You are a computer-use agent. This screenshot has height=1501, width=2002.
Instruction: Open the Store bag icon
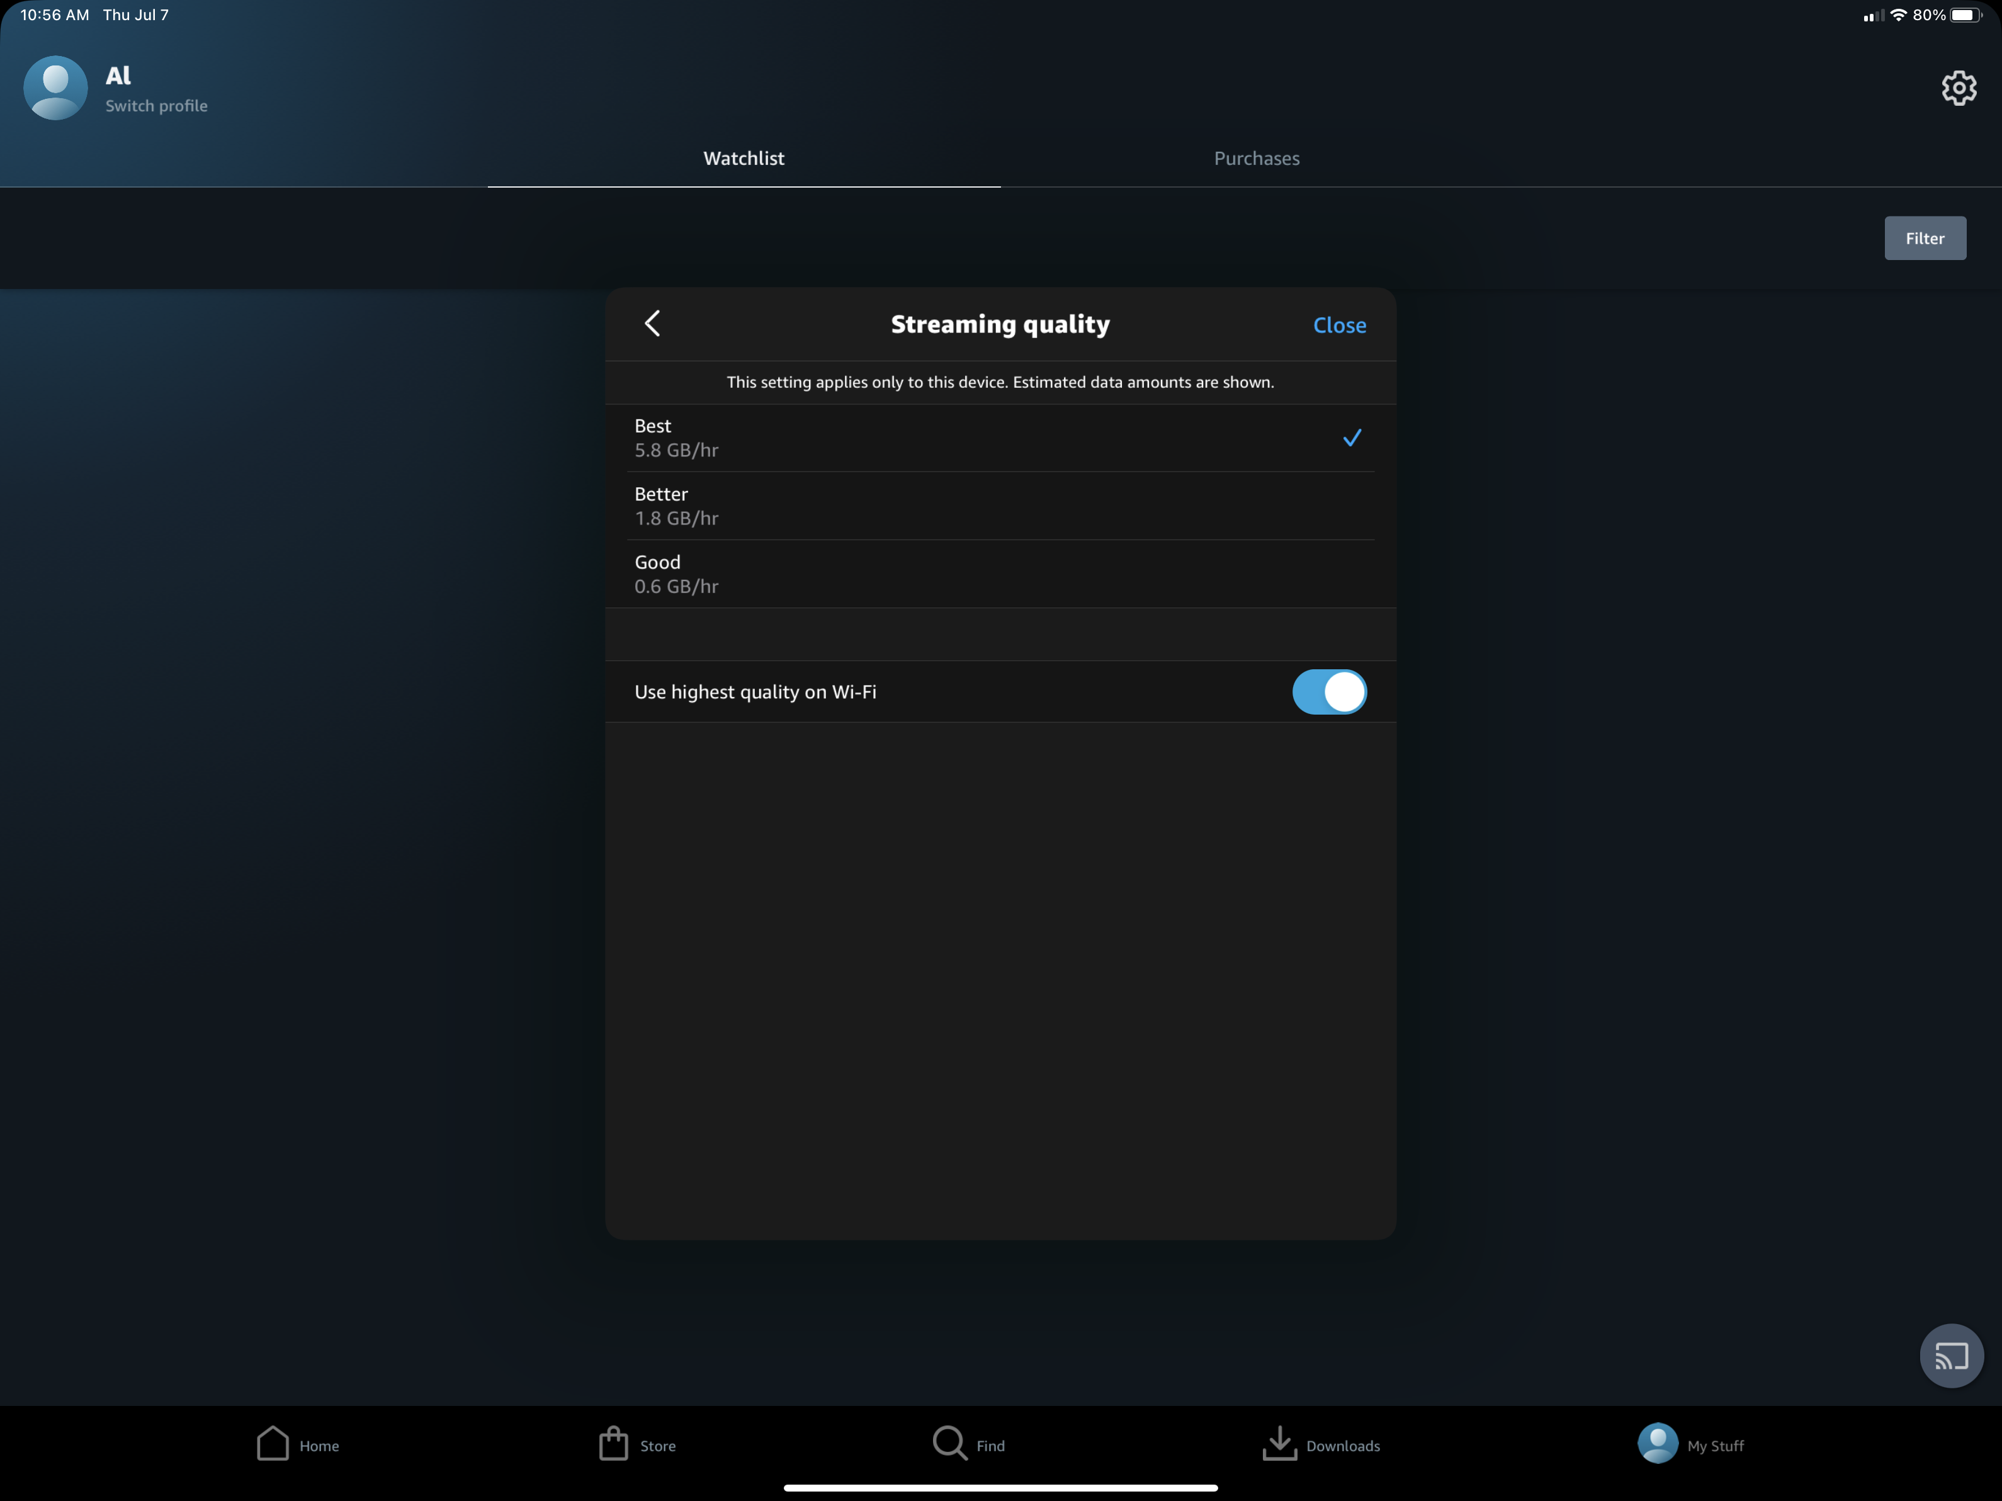click(614, 1444)
